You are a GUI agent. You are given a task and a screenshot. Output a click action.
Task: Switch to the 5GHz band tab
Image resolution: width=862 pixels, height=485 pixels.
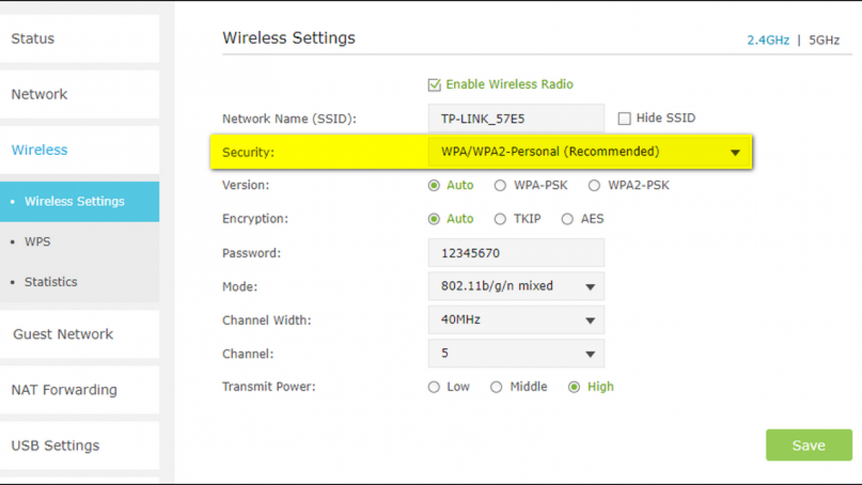[x=824, y=40]
